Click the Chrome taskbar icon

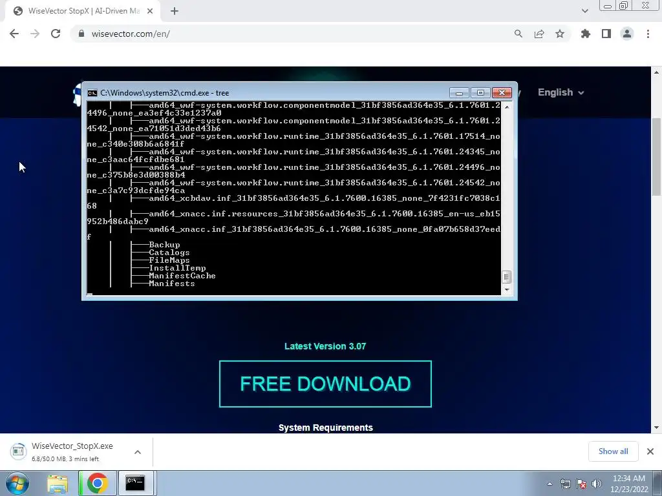coord(97,483)
